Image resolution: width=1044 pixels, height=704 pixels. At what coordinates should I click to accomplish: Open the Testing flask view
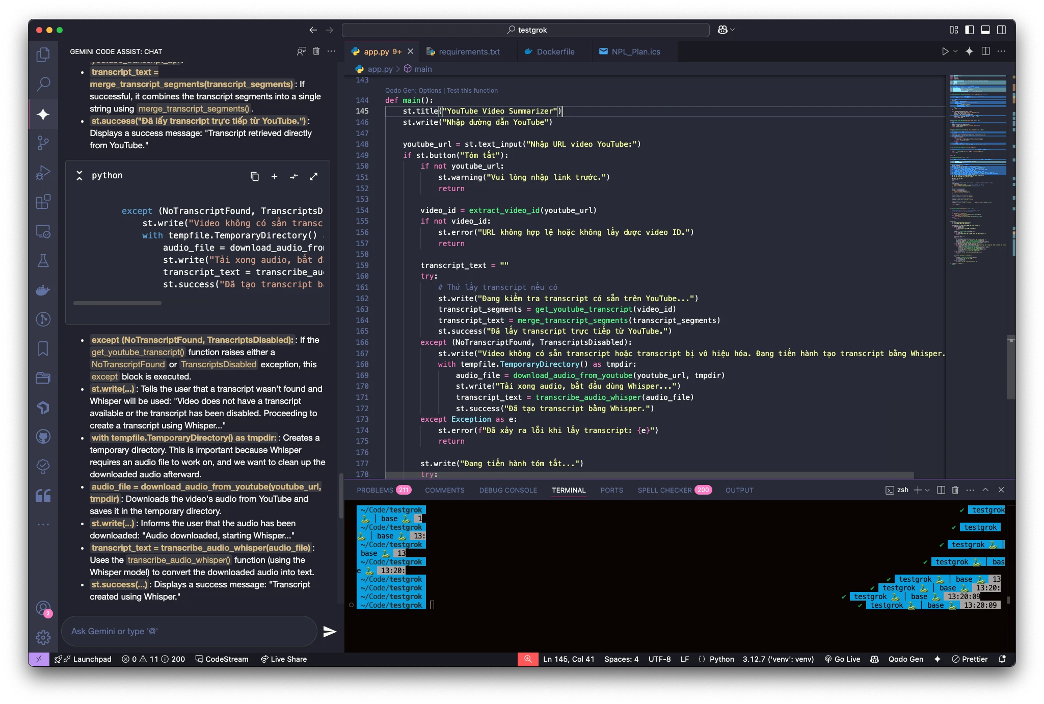(43, 261)
